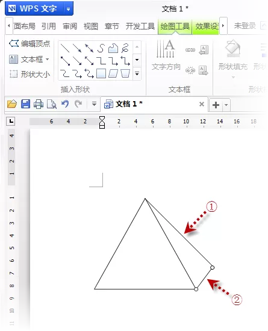Go to previous linked text box
This screenshot has height=331, width=268.
point(204,50)
